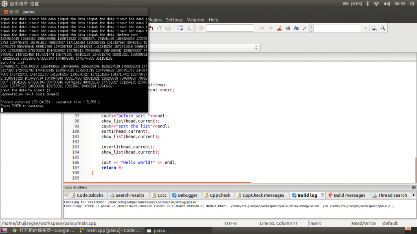The height and width of the screenshot is (234, 417).
Task: Switch to the CppCheck tab
Action: 217,195
